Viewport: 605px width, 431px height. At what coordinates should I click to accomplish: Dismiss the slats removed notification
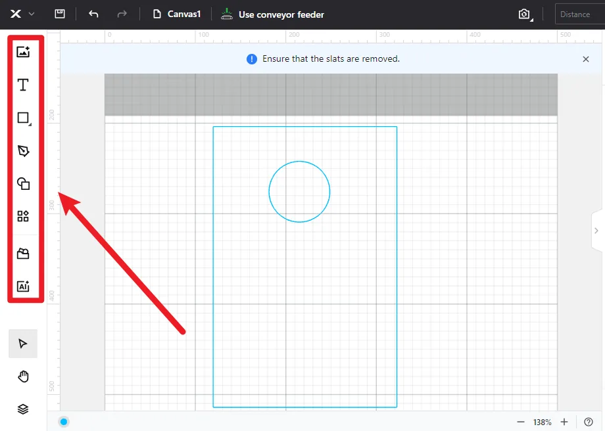[x=586, y=59]
